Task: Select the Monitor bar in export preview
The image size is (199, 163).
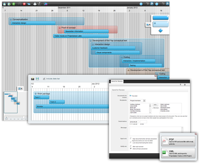Action: click(73, 106)
